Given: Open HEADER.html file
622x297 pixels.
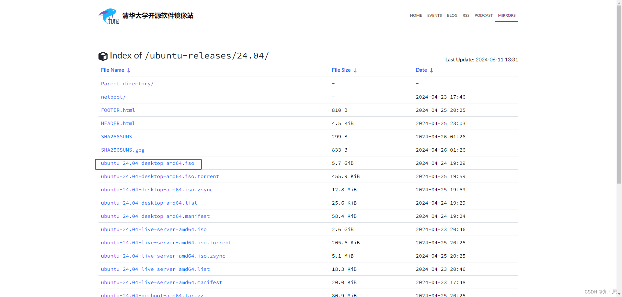Looking at the screenshot, I should [118, 123].
